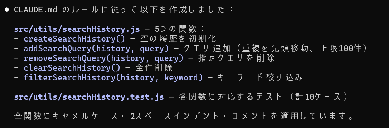Click the text 指定クエリを削除
389x128 pixels.
click(236, 58)
